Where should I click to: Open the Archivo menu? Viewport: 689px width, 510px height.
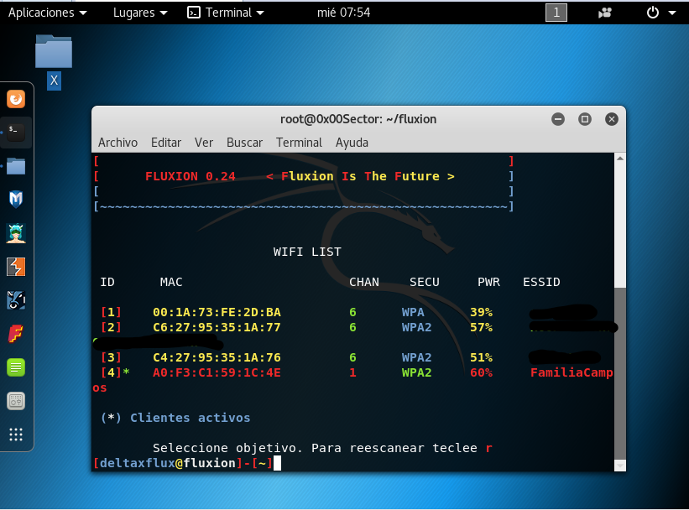click(117, 143)
